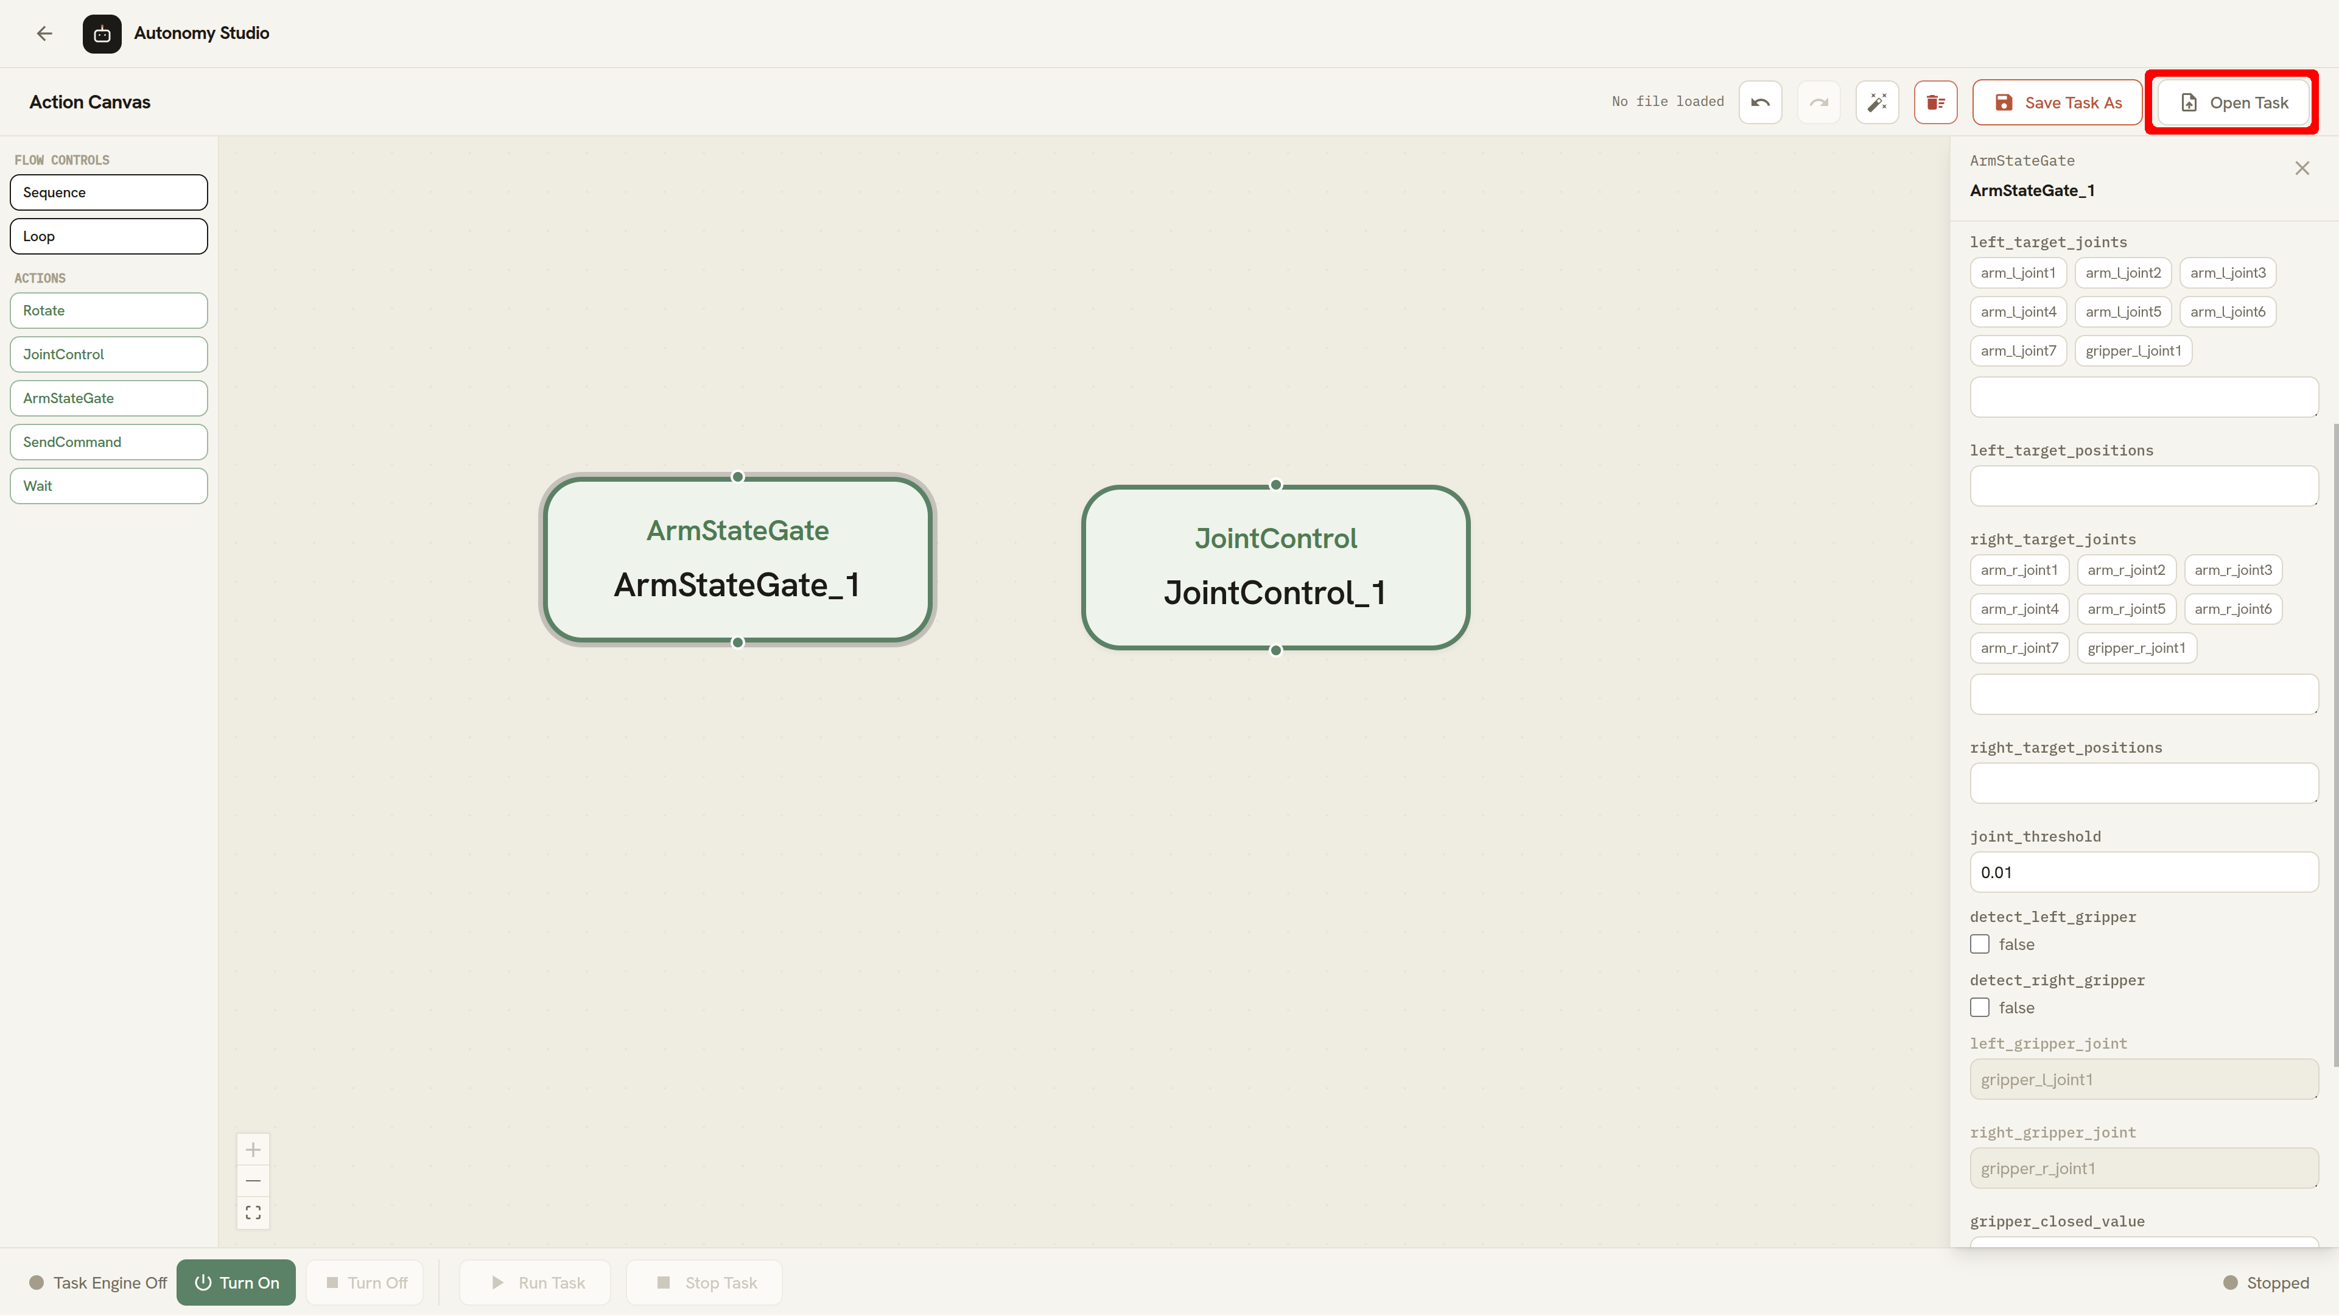Click the Autonomy Studio robot logo
Viewport: 2339px width, 1316px height.
[102, 33]
